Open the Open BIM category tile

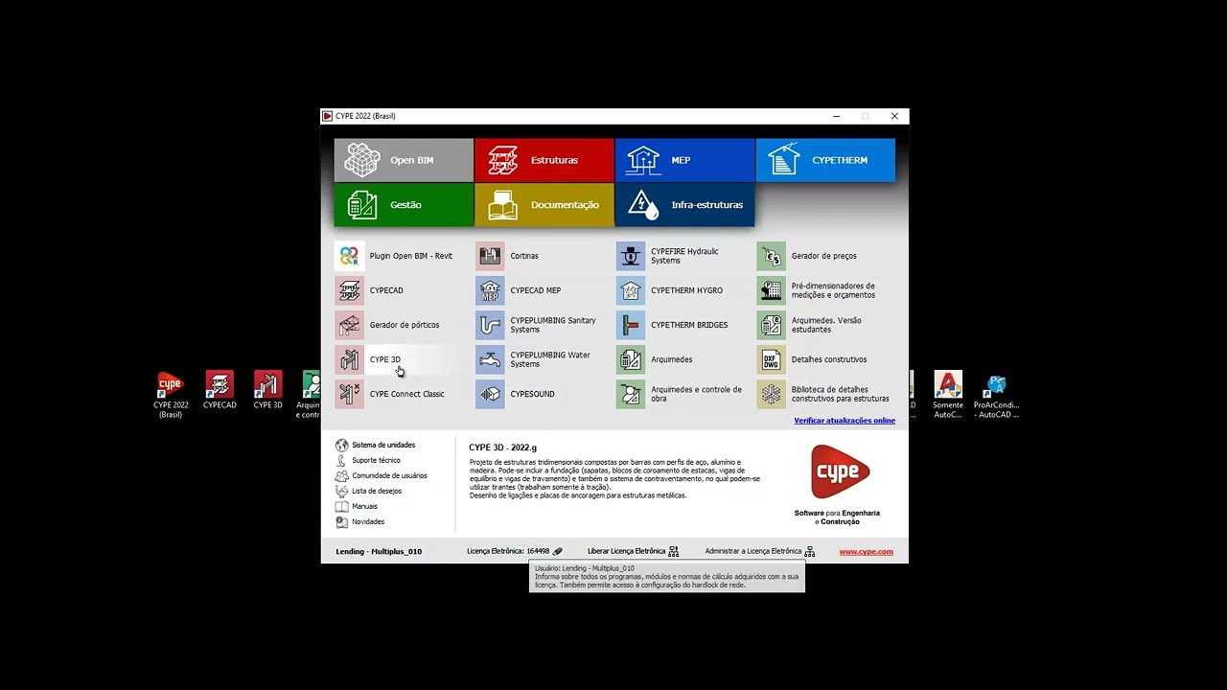404,160
